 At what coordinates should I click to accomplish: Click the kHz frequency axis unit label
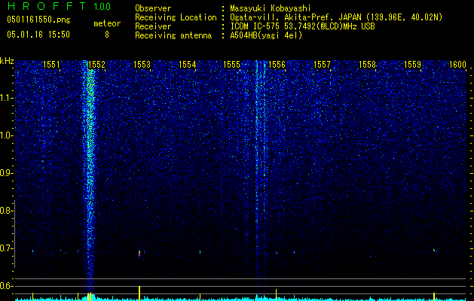pos(7,61)
